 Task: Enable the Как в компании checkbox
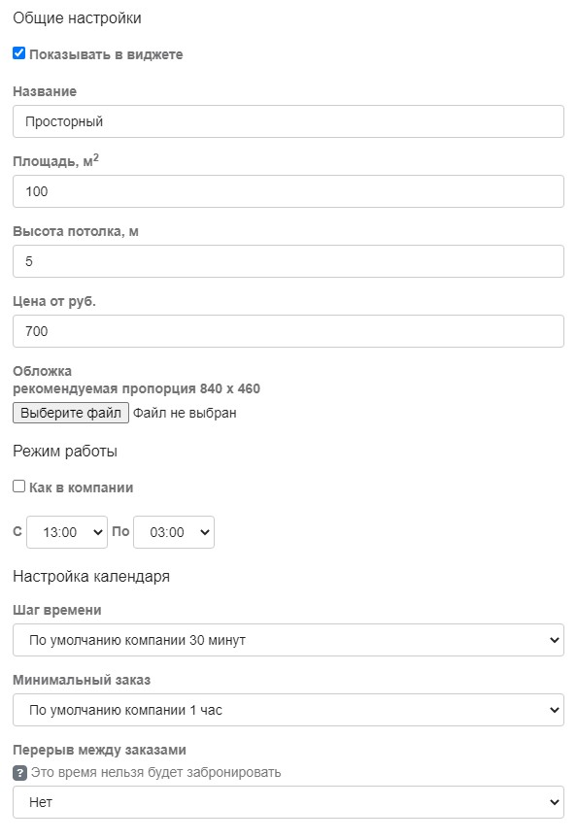click(18, 487)
